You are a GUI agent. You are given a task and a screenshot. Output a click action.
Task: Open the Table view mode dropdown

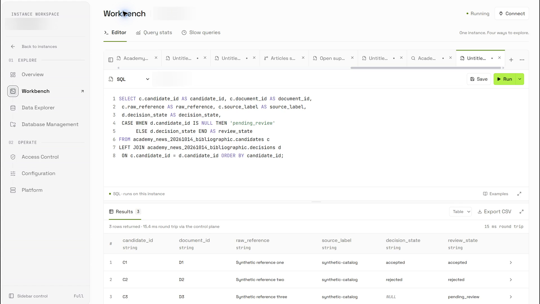(x=460, y=212)
